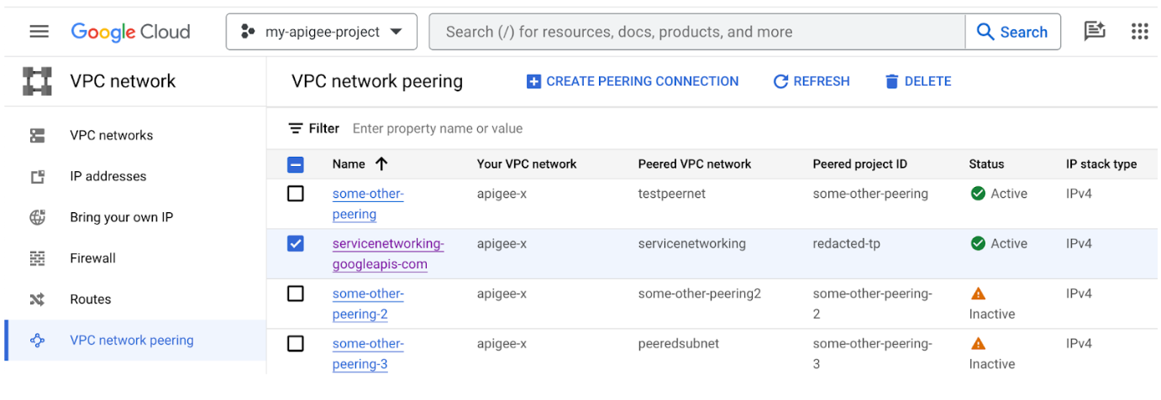Open the hamburger navigation menu

click(x=39, y=32)
